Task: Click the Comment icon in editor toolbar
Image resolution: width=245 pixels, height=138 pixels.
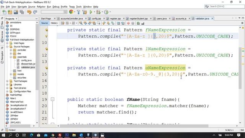Action: click(x=138, y=23)
